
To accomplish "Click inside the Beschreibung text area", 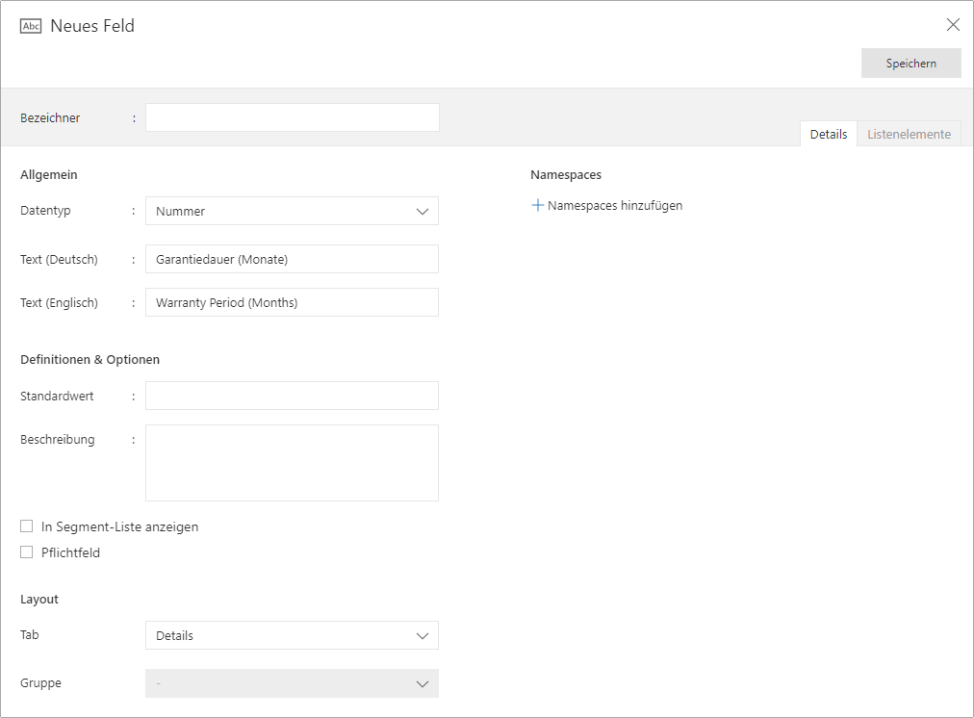I will pyautogui.click(x=289, y=462).
